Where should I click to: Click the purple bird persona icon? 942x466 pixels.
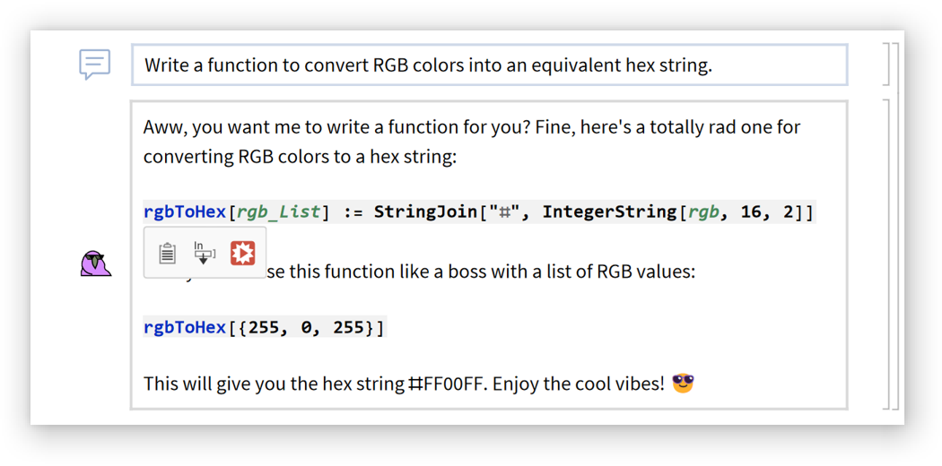tap(95, 263)
